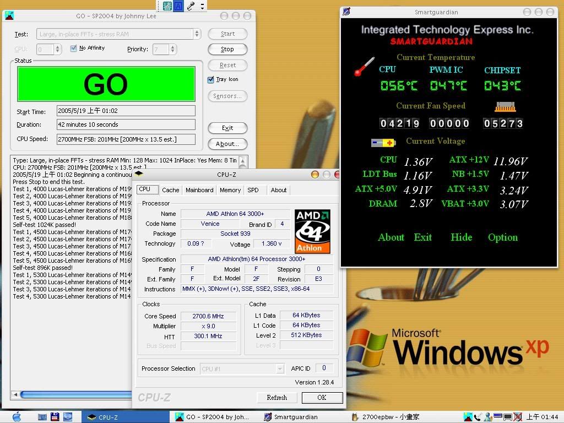Image resolution: width=564 pixels, height=423 pixels.
Task: Click the Reset button in SP2004
Action: (227, 65)
